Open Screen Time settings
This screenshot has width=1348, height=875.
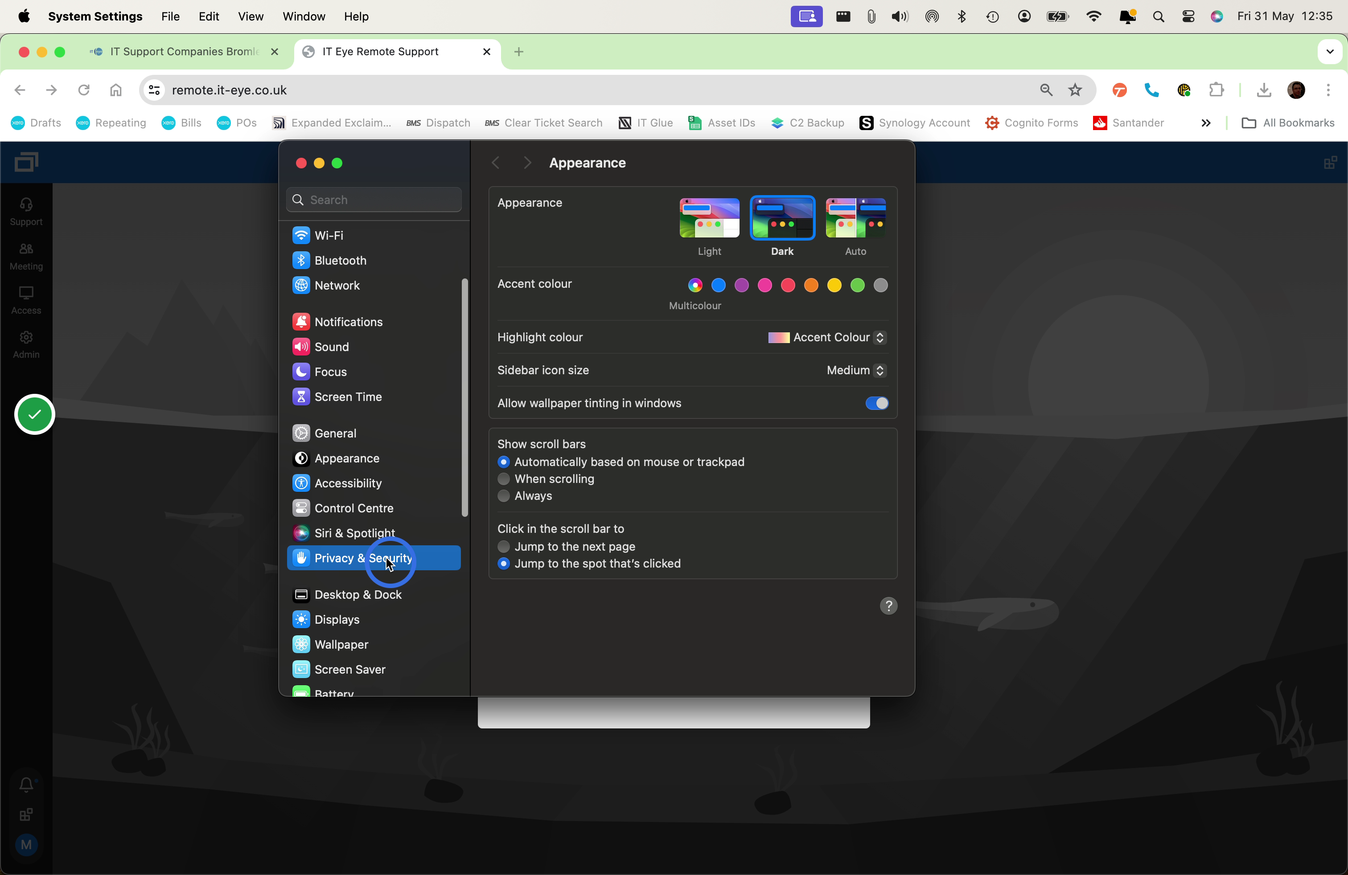[x=374, y=396]
